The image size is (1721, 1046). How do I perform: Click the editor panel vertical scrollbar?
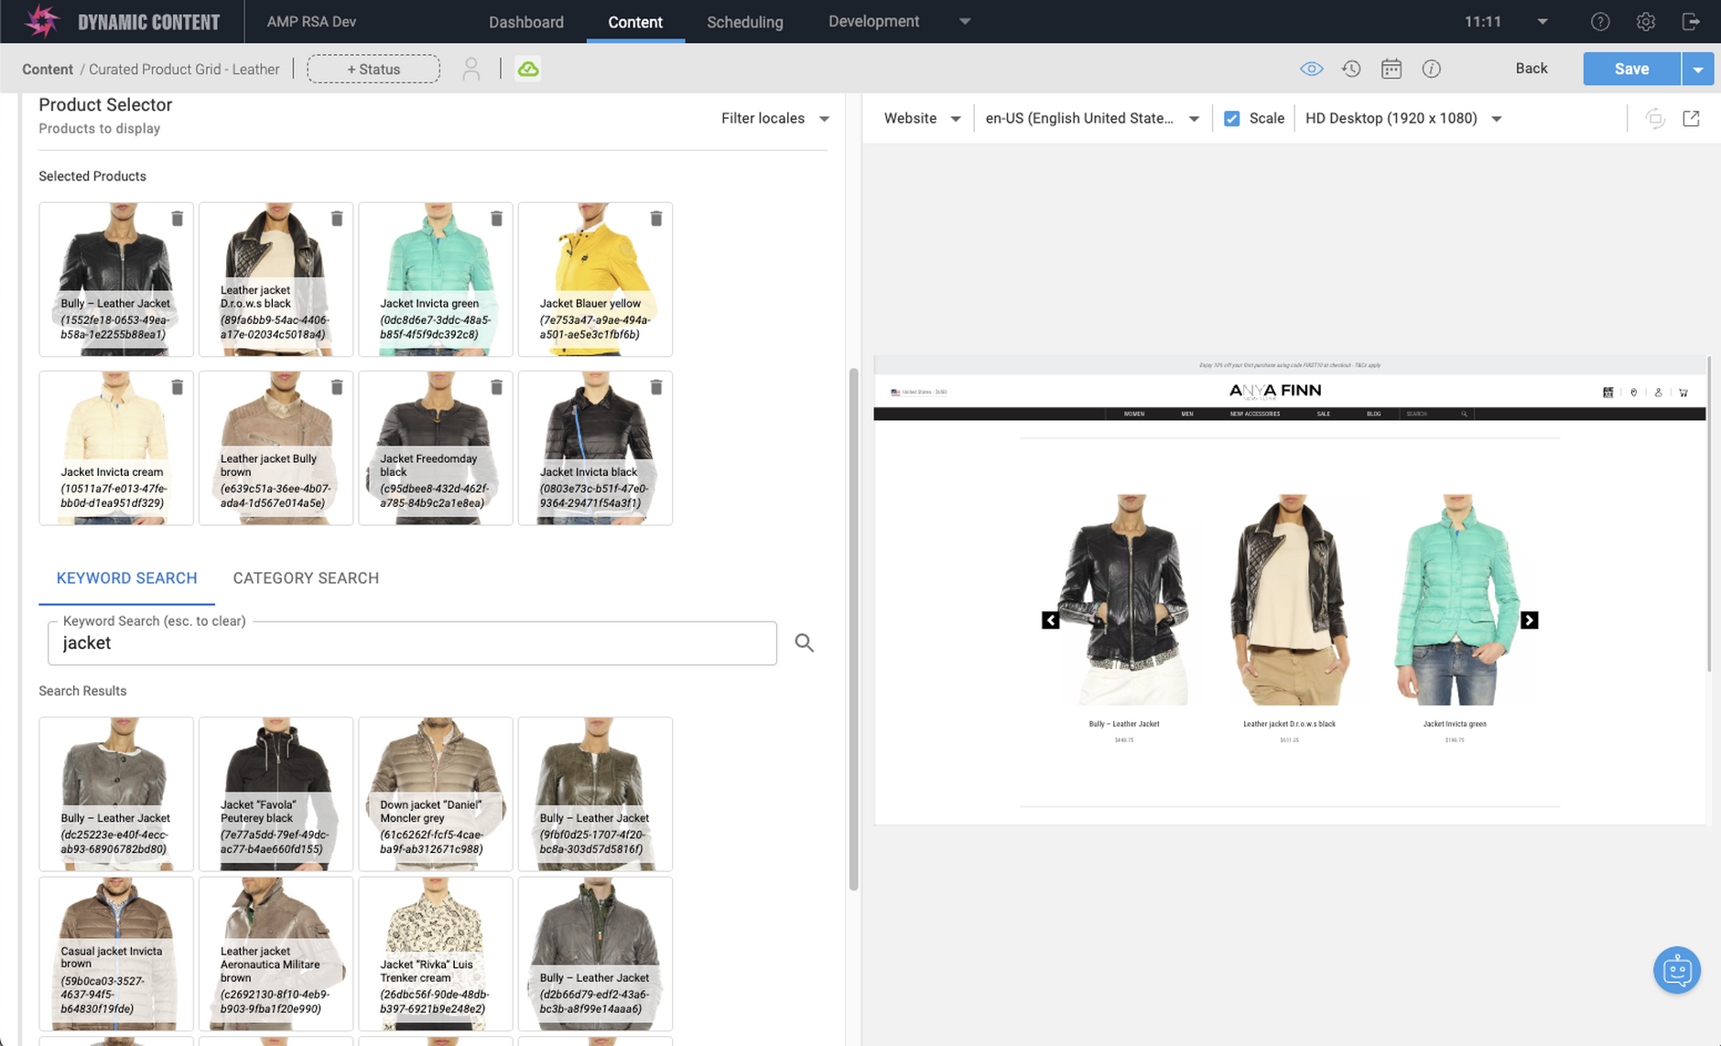point(853,629)
